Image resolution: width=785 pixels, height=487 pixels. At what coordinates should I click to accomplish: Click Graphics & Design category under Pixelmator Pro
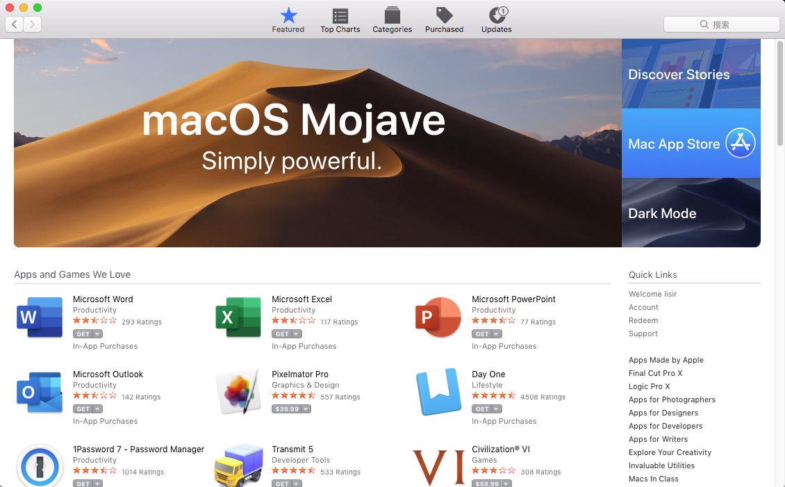(306, 385)
